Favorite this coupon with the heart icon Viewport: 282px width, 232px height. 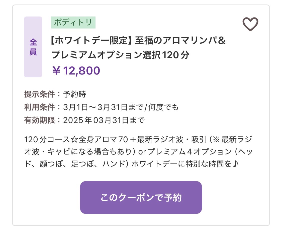(250, 24)
